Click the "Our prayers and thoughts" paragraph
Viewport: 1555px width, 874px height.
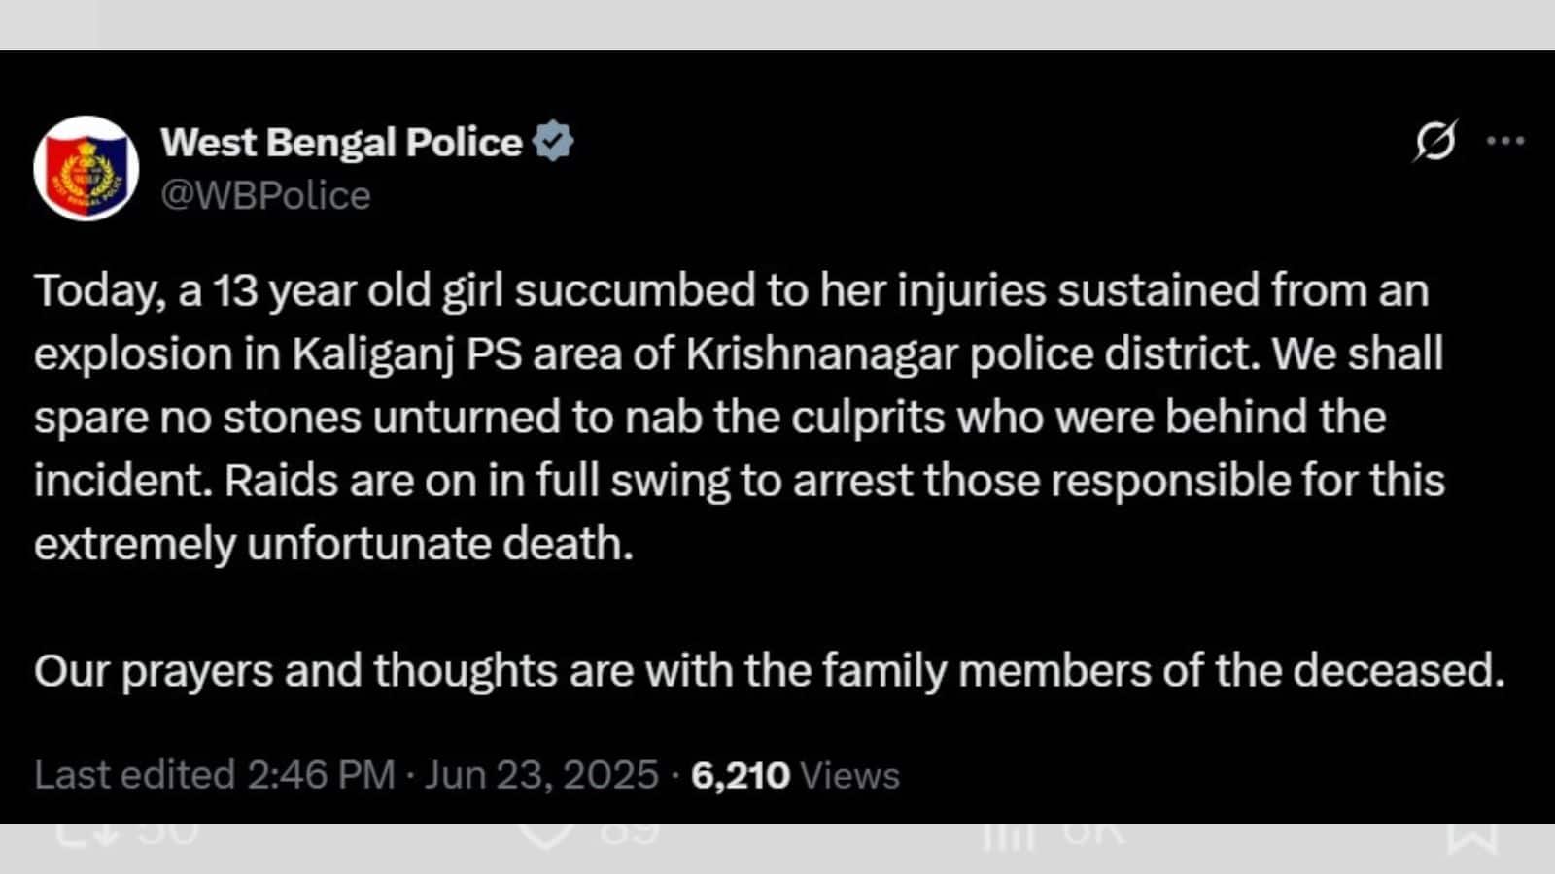[768, 670]
